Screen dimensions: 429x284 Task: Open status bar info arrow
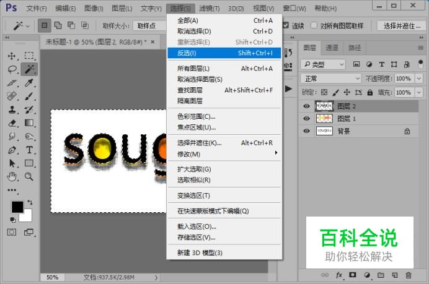[x=156, y=277]
